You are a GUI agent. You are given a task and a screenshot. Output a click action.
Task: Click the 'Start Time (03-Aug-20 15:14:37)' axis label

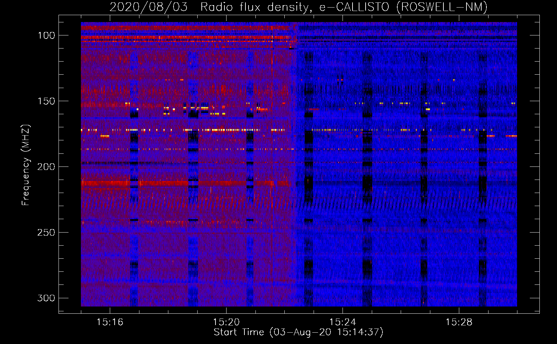coord(298,332)
